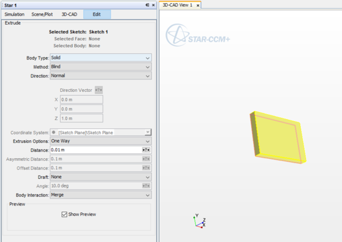Open the Scene/Plot tab
This screenshot has height=242, width=342.
click(42, 14)
